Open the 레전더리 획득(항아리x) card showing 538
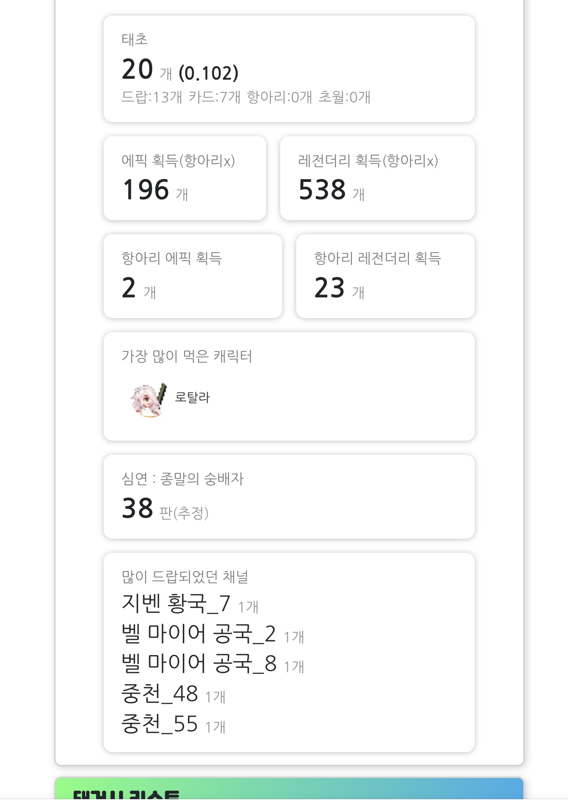Viewport: 568px width, 803px height. click(x=377, y=178)
